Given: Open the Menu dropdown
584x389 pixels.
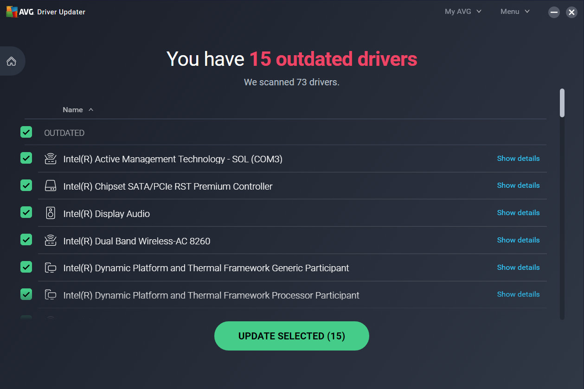Looking at the screenshot, I should [515, 12].
